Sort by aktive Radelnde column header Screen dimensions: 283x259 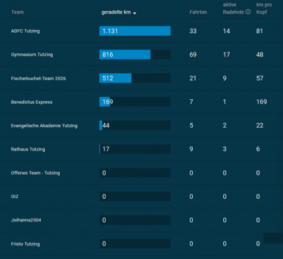[234, 8]
